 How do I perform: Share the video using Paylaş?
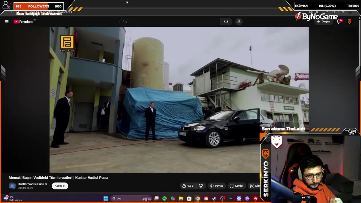217,186
